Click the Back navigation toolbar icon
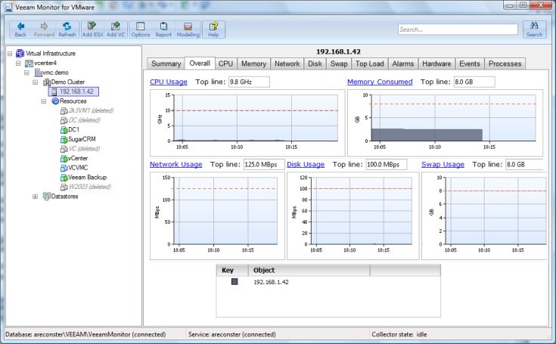Screen dimensions: 556x344 click(x=20, y=29)
